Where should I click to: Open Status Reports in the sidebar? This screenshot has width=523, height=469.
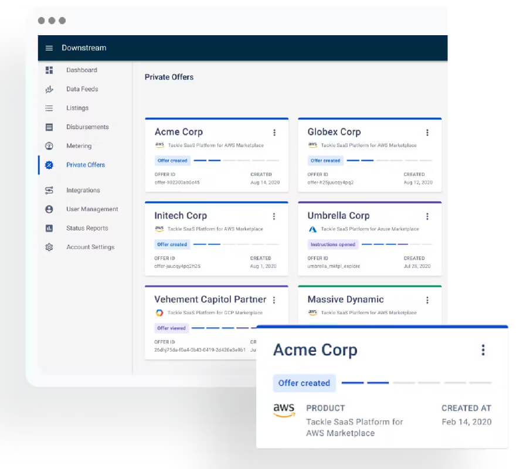[87, 228]
